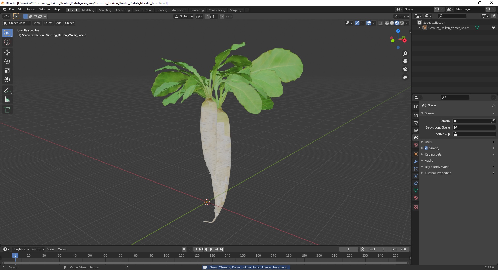Click the zoom viewport magnifier icon
Viewport: 498px width, 270px height.
405,53
